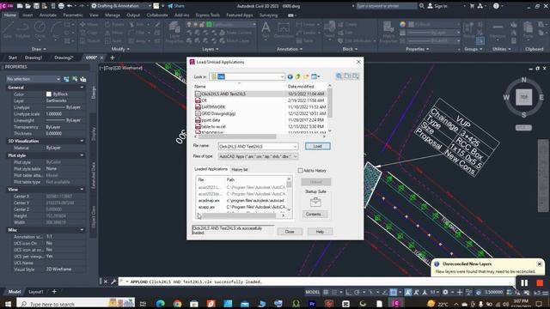Open the Manage ribbon tab
The image size is (550, 309).
(x=113, y=15)
